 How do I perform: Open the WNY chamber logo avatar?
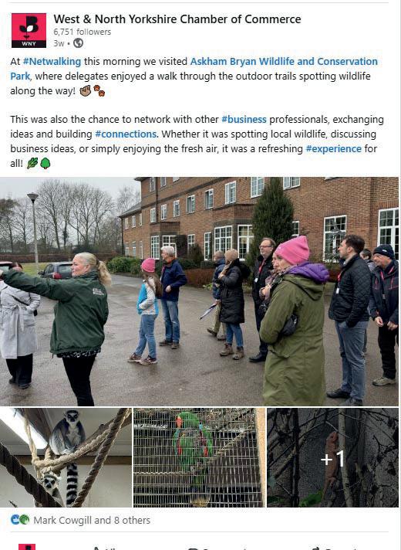tap(29, 30)
